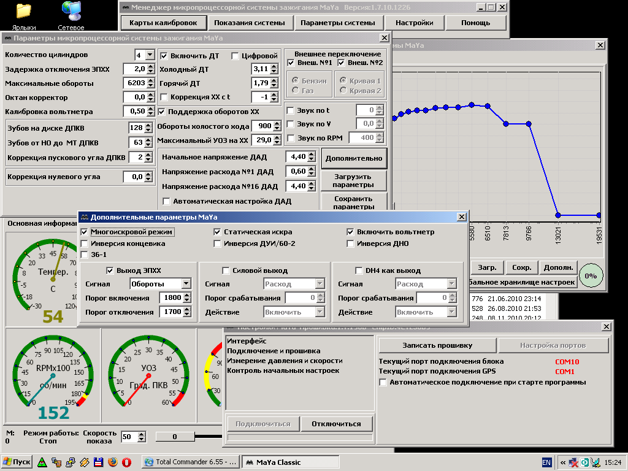Screen dimensions: 628x471
Task: Open DH4 Сигнал Расход dropdown
Action: coord(452,284)
